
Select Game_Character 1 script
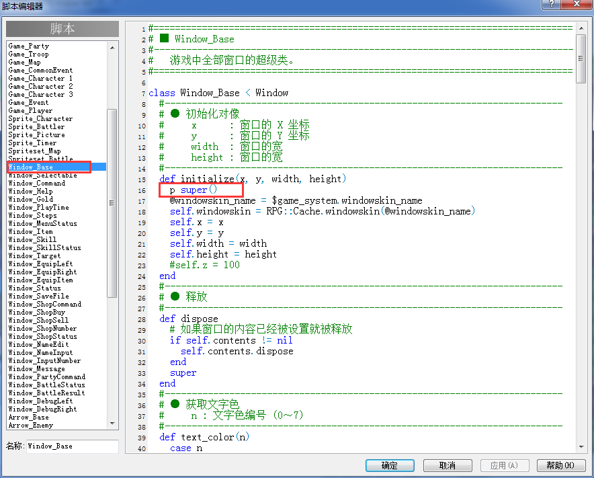tap(40, 78)
